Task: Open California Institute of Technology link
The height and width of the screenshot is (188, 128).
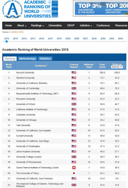Action: (x=32, y=110)
